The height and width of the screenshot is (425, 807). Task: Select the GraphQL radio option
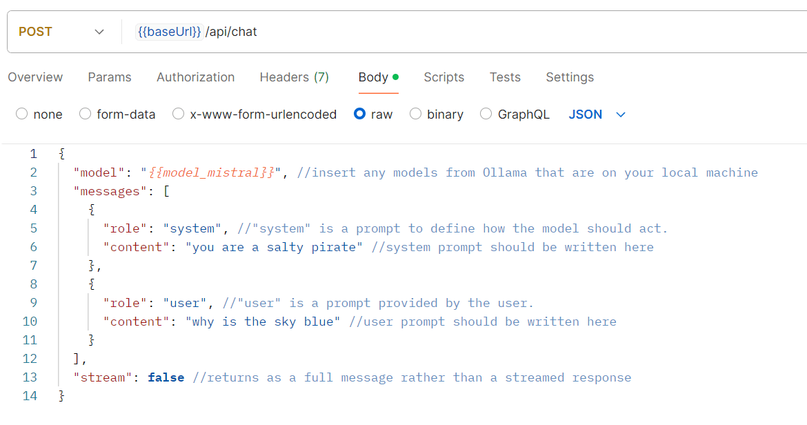pyautogui.click(x=486, y=115)
